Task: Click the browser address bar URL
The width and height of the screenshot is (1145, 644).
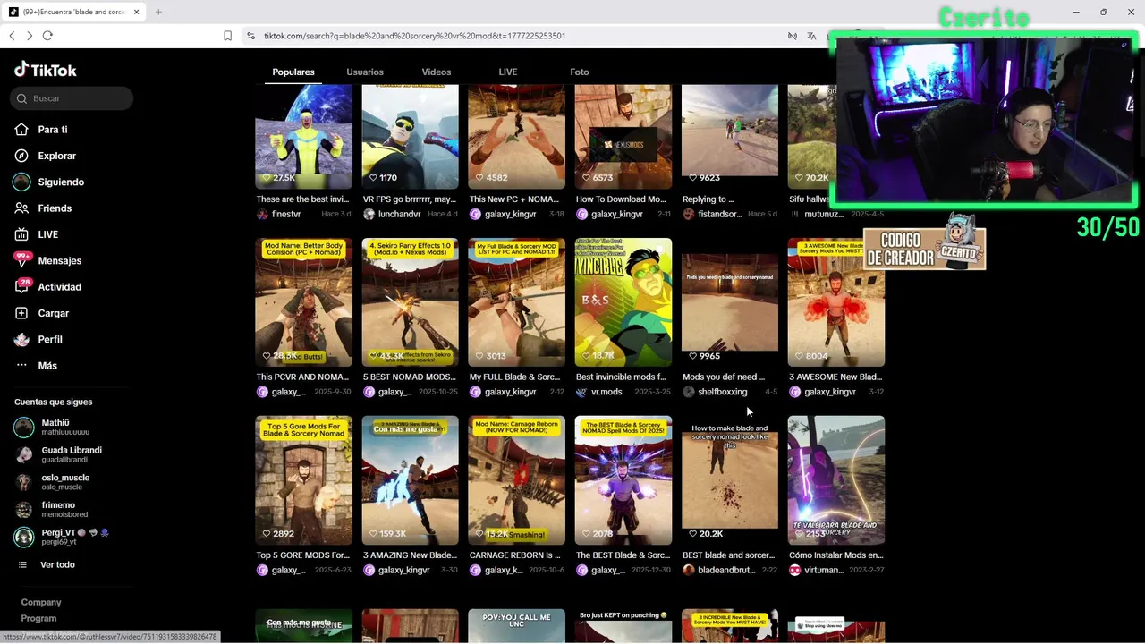Action: coord(414,36)
